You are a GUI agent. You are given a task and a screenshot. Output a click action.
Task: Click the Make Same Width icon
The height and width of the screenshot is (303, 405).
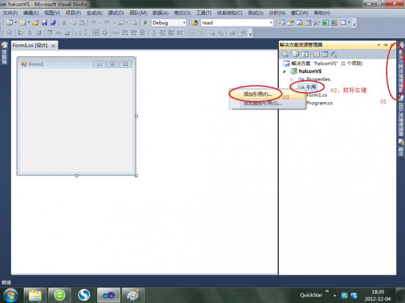click(79, 33)
